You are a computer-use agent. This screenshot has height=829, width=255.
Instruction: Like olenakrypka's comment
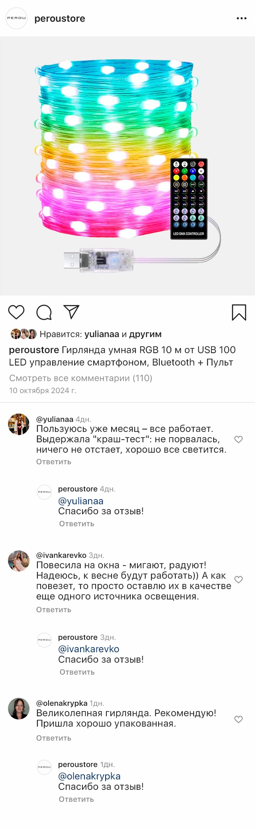point(238,719)
